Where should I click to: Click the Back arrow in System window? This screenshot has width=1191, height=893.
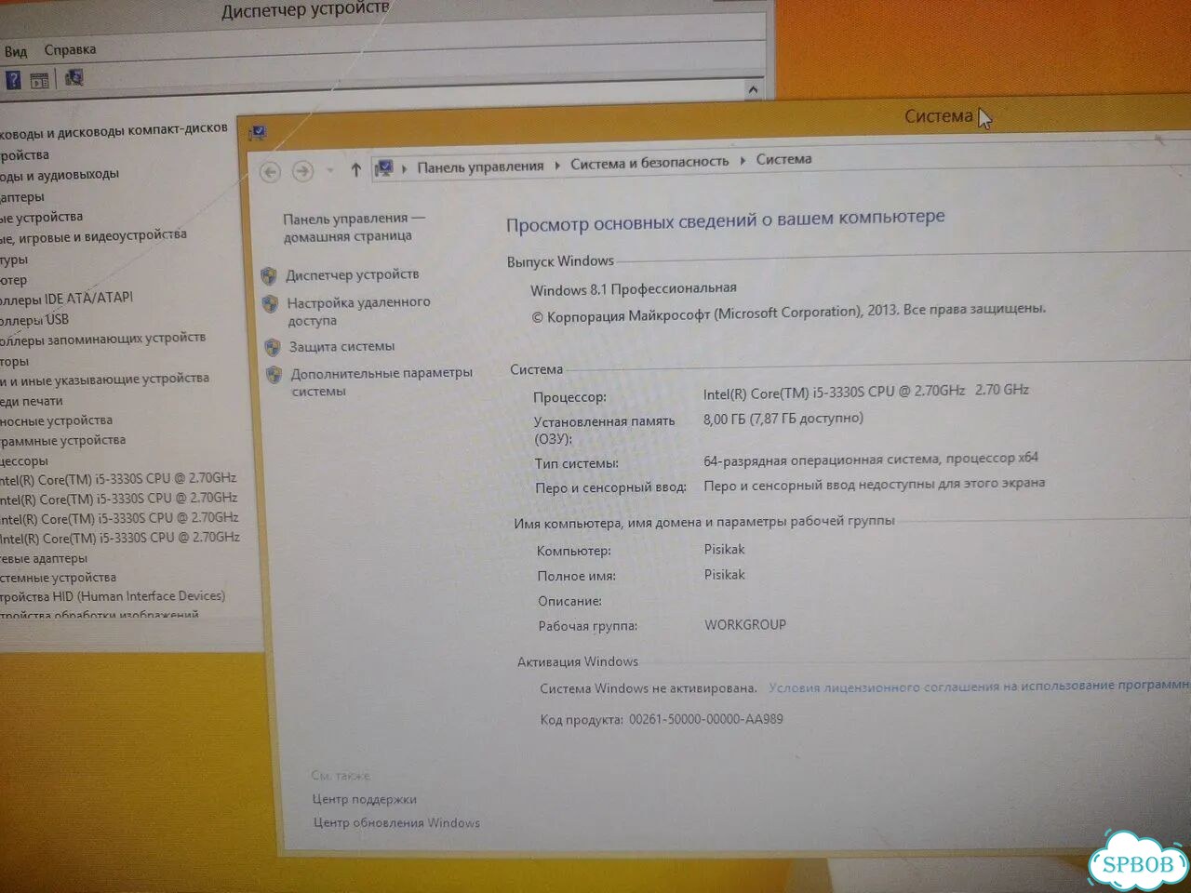[270, 172]
